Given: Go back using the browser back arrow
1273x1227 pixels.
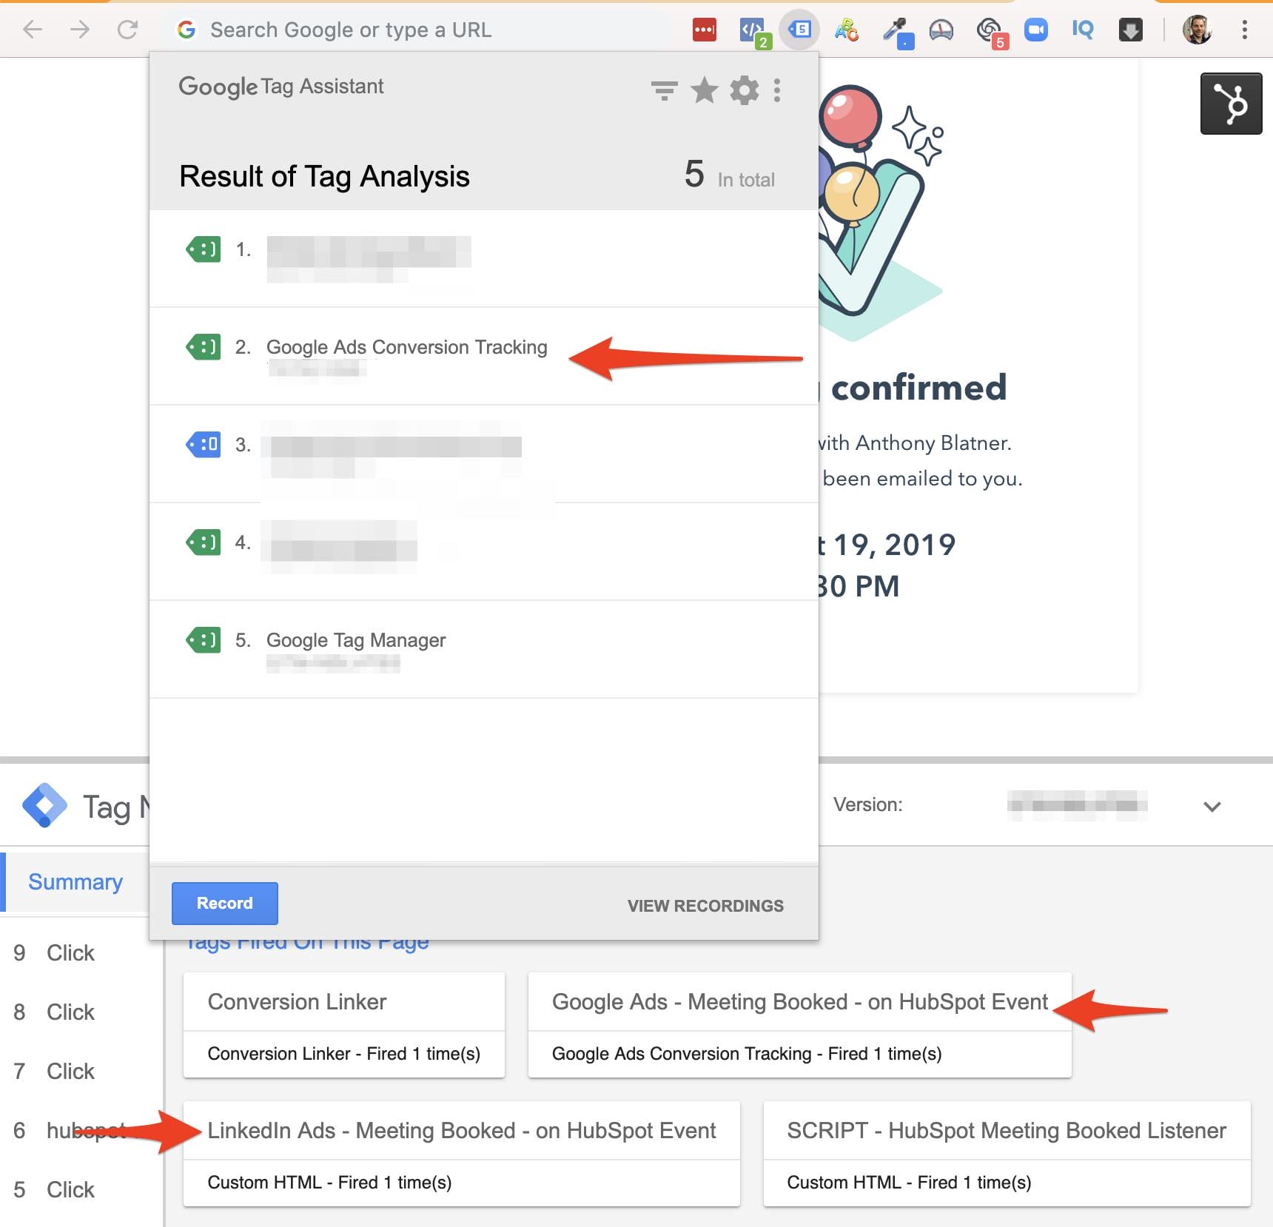Looking at the screenshot, I should pyautogui.click(x=32, y=30).
